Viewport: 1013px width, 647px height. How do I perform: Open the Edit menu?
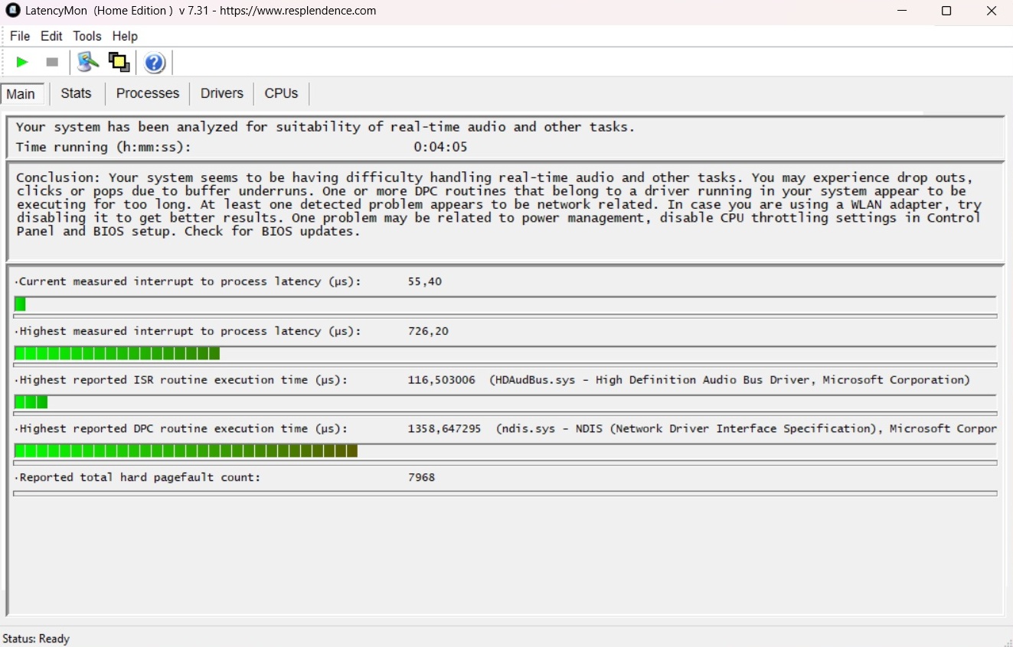pyautogui.click(x=51, y=36)
